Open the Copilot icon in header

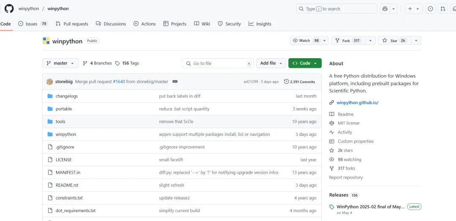[385, 9]
